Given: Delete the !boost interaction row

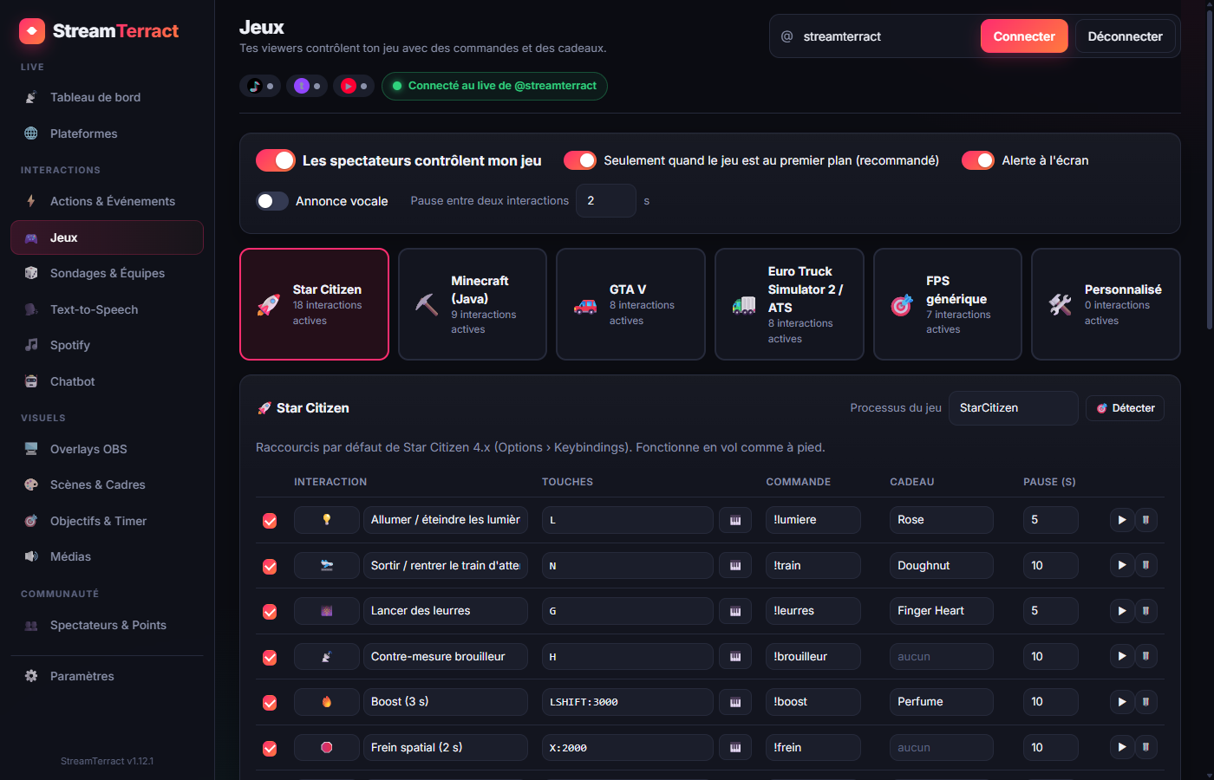Looking at the screenshot, I should (1145, 702).
